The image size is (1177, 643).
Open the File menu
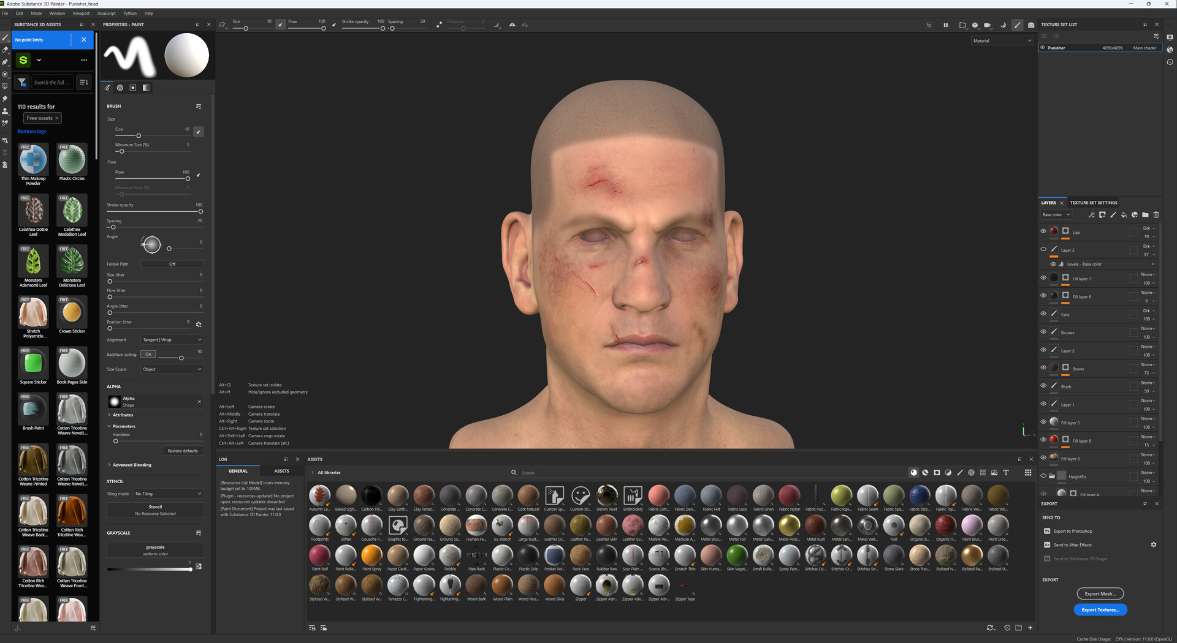click(5, 13)
